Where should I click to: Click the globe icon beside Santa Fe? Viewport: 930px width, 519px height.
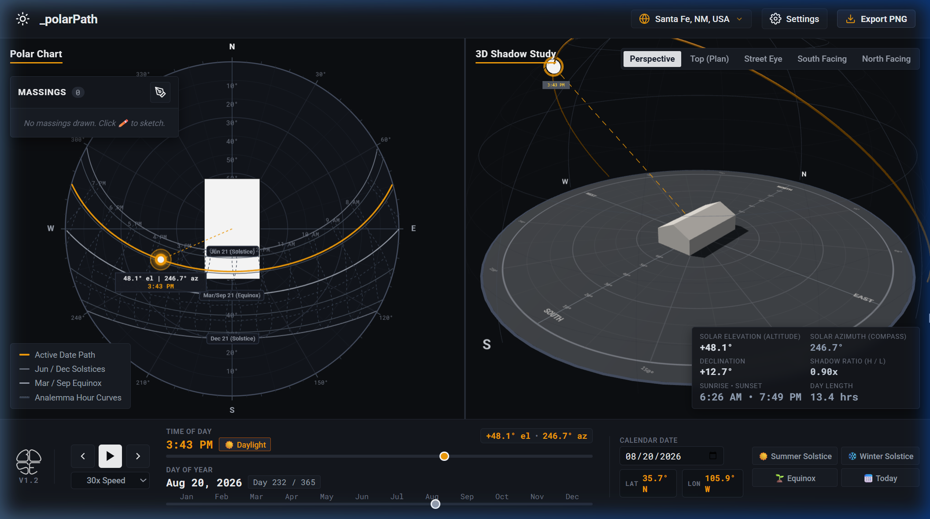coord(644,19)
